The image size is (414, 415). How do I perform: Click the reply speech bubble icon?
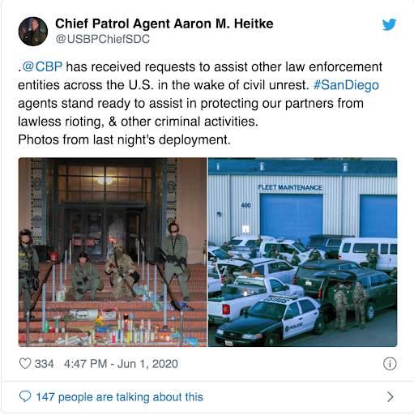(x=25, y=396)
